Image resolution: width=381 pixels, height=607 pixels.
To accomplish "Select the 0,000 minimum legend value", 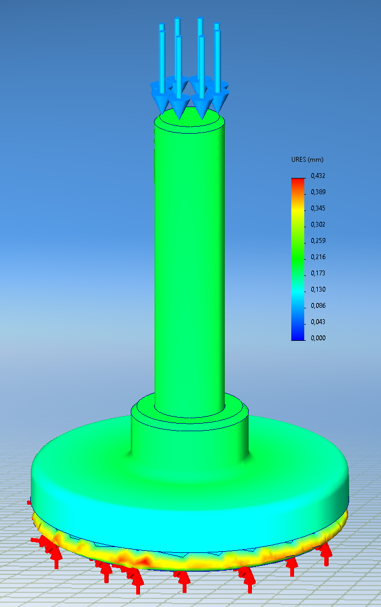I will 318,338.
